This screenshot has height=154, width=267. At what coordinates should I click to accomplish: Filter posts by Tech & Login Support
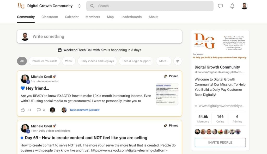136,61
